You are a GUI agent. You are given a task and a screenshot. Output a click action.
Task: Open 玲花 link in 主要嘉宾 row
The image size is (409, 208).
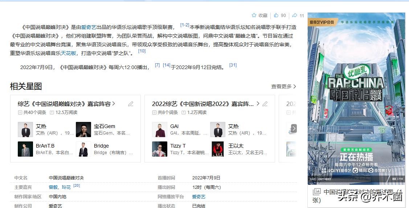click(66, 187)
